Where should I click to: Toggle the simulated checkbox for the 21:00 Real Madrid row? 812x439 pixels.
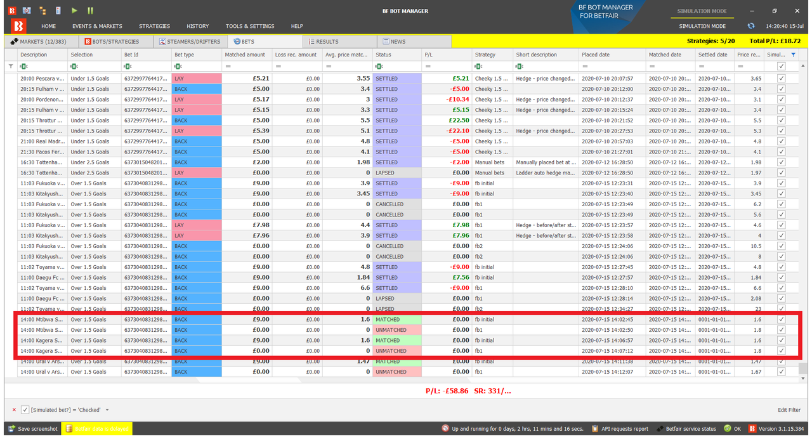781,141
